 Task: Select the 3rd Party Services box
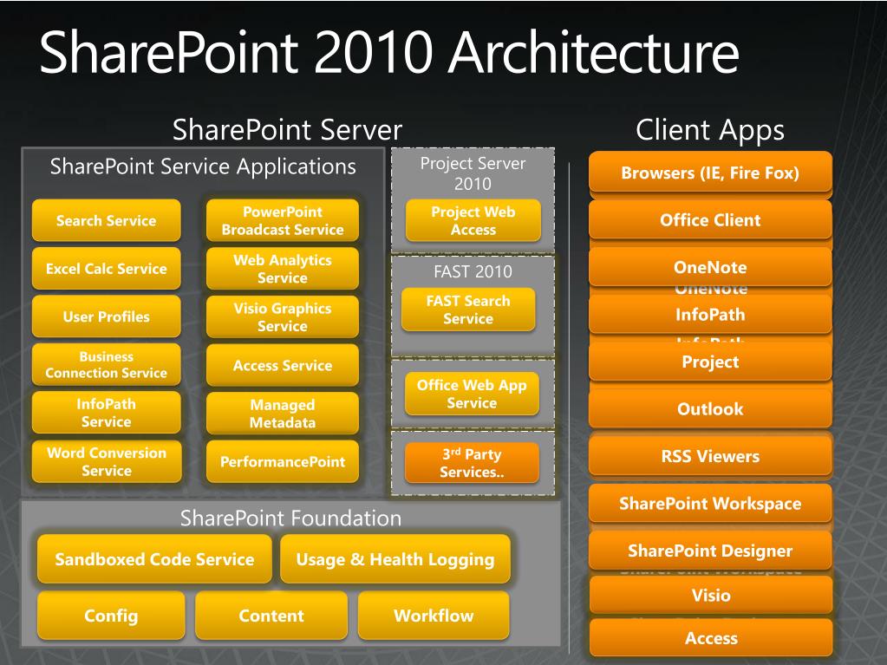point(472,462)
